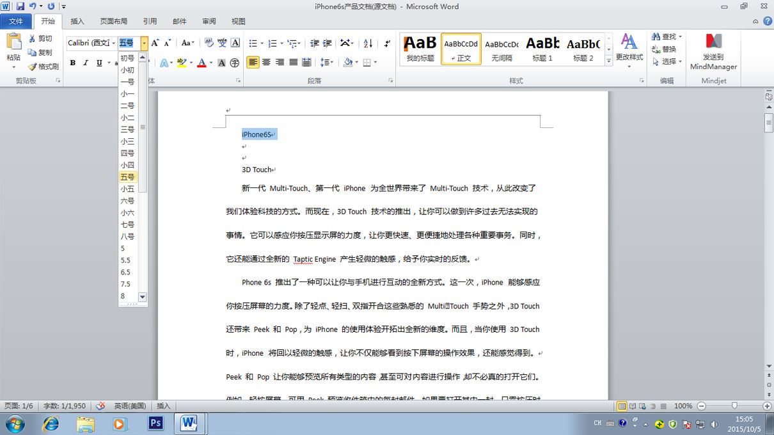Toggle Bold formatting
Screen dimensions: 774x435
[x=73, y=63]
